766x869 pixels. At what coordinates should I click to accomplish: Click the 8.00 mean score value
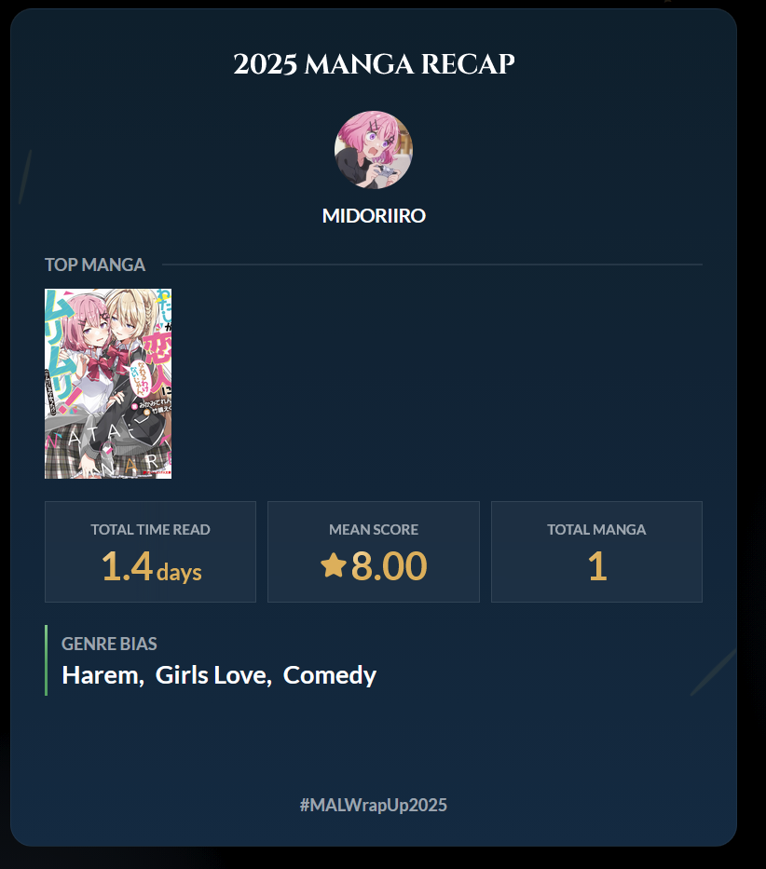tap(389, 566)
